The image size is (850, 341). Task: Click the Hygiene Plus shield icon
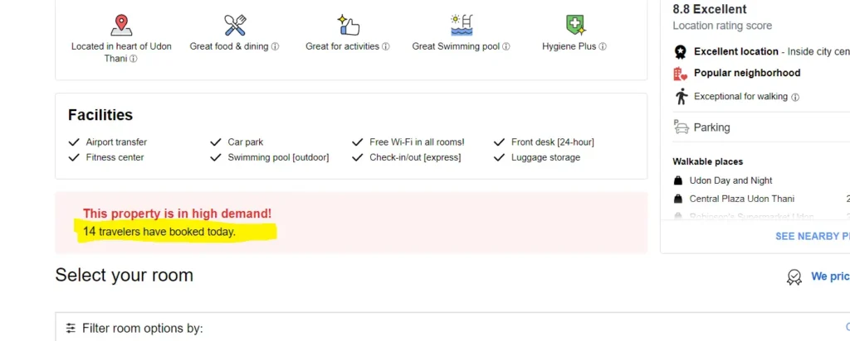point(574,24)
